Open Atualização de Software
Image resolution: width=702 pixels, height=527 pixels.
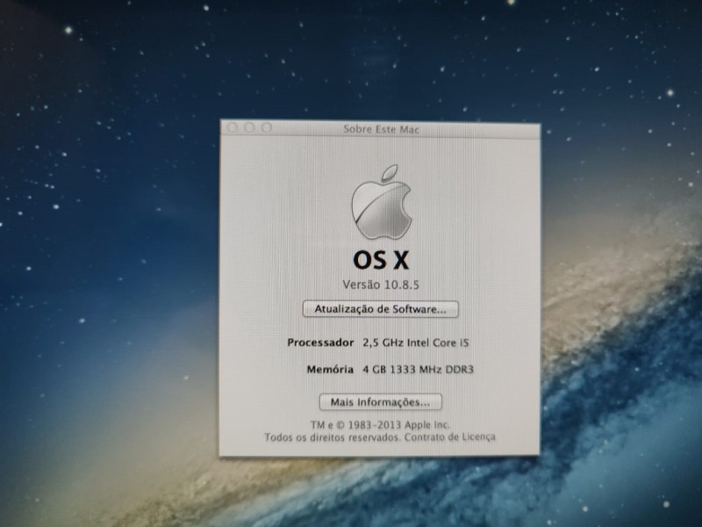click(381, 309)
